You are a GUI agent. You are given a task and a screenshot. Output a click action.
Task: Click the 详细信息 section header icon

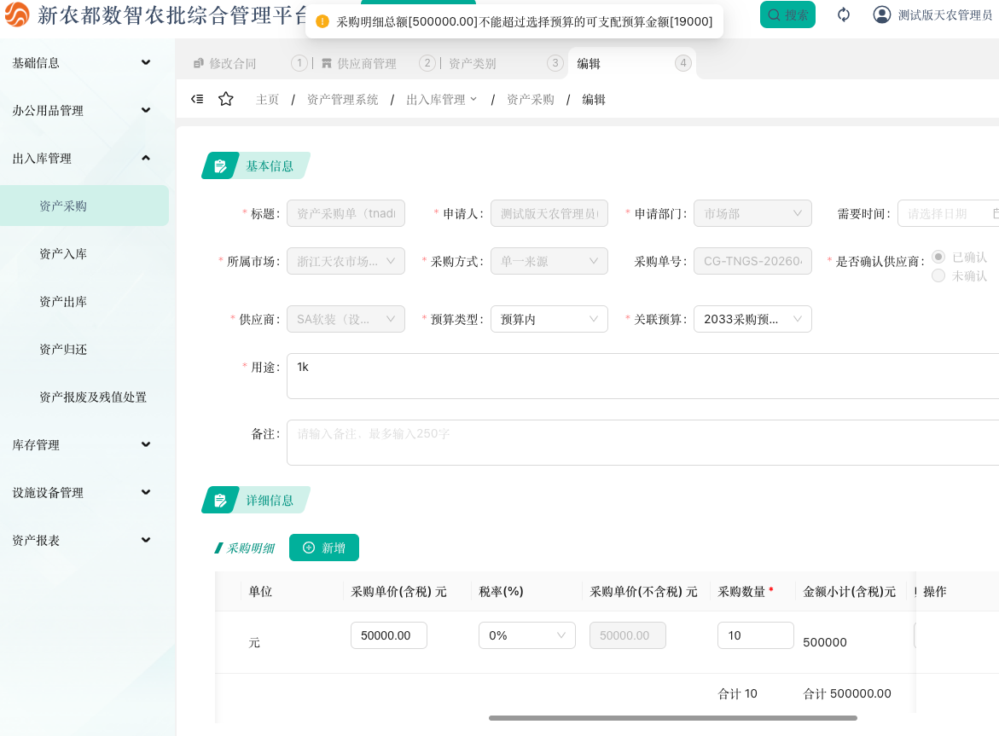pyautogui.click(x=220, y=500)
